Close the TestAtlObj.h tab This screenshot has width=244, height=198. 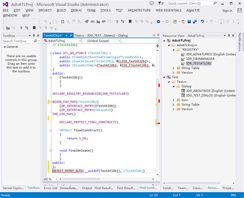[71, 36]
